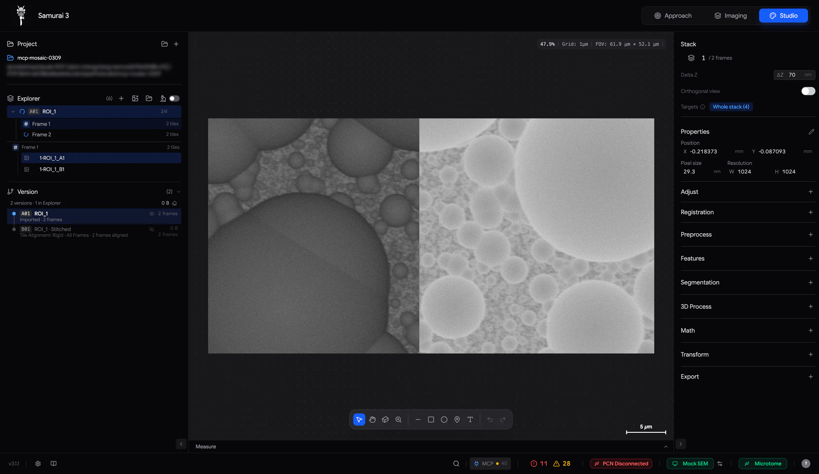This screenshot has height=474, width=819.
Task: Expand the Features section
Action: (x=810, y=259)
